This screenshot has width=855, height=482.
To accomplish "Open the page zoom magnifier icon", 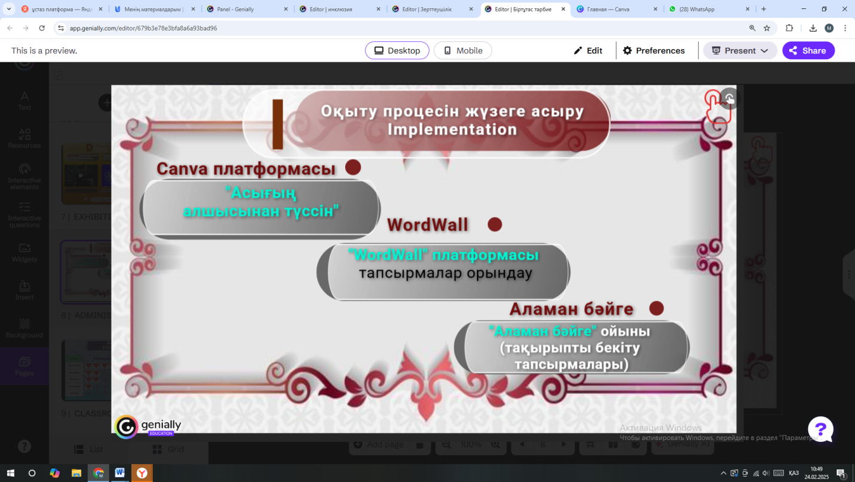I will 752,28.
